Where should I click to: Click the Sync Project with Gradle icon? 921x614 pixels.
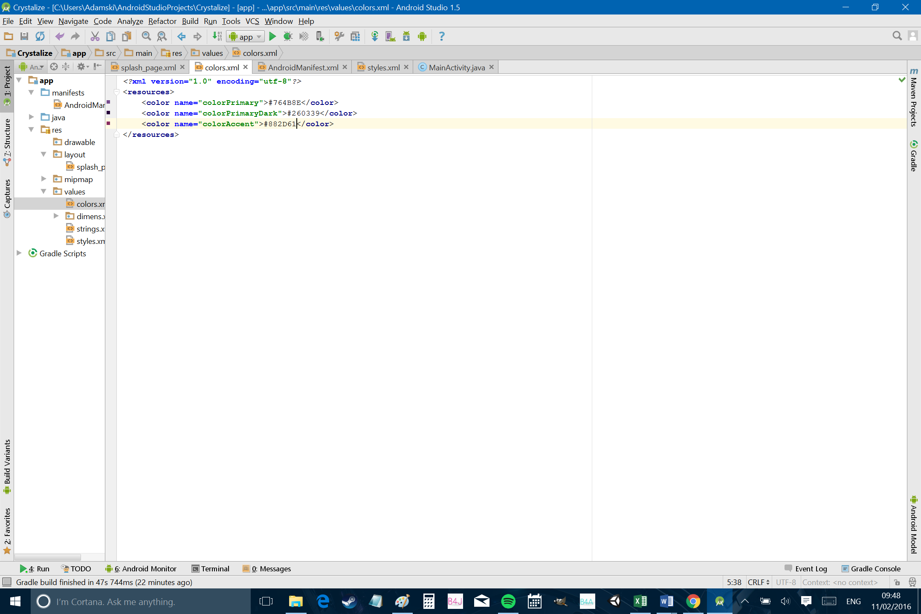(x=374, y=36)
